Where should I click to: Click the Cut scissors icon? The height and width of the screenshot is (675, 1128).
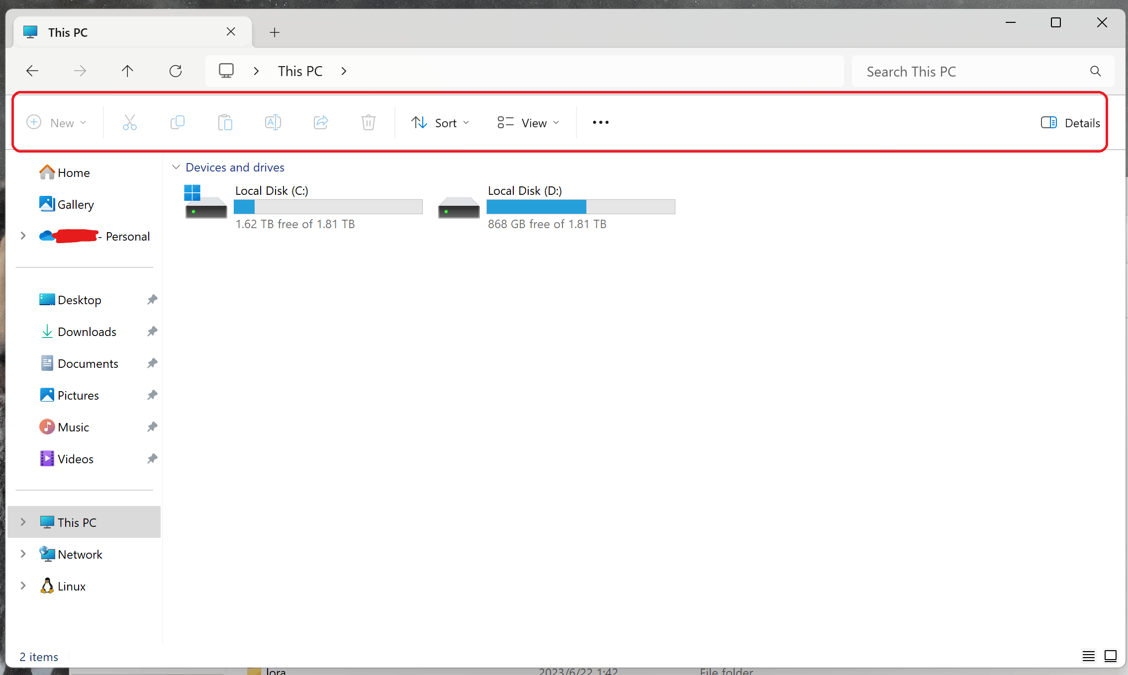[130, 122]
